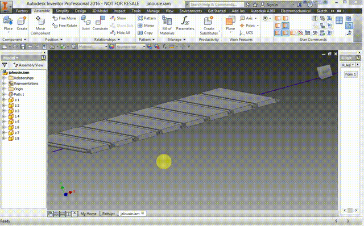Open the Parameters dialog
The width and height of the screenshot is (364, 226).
[185, 23]
